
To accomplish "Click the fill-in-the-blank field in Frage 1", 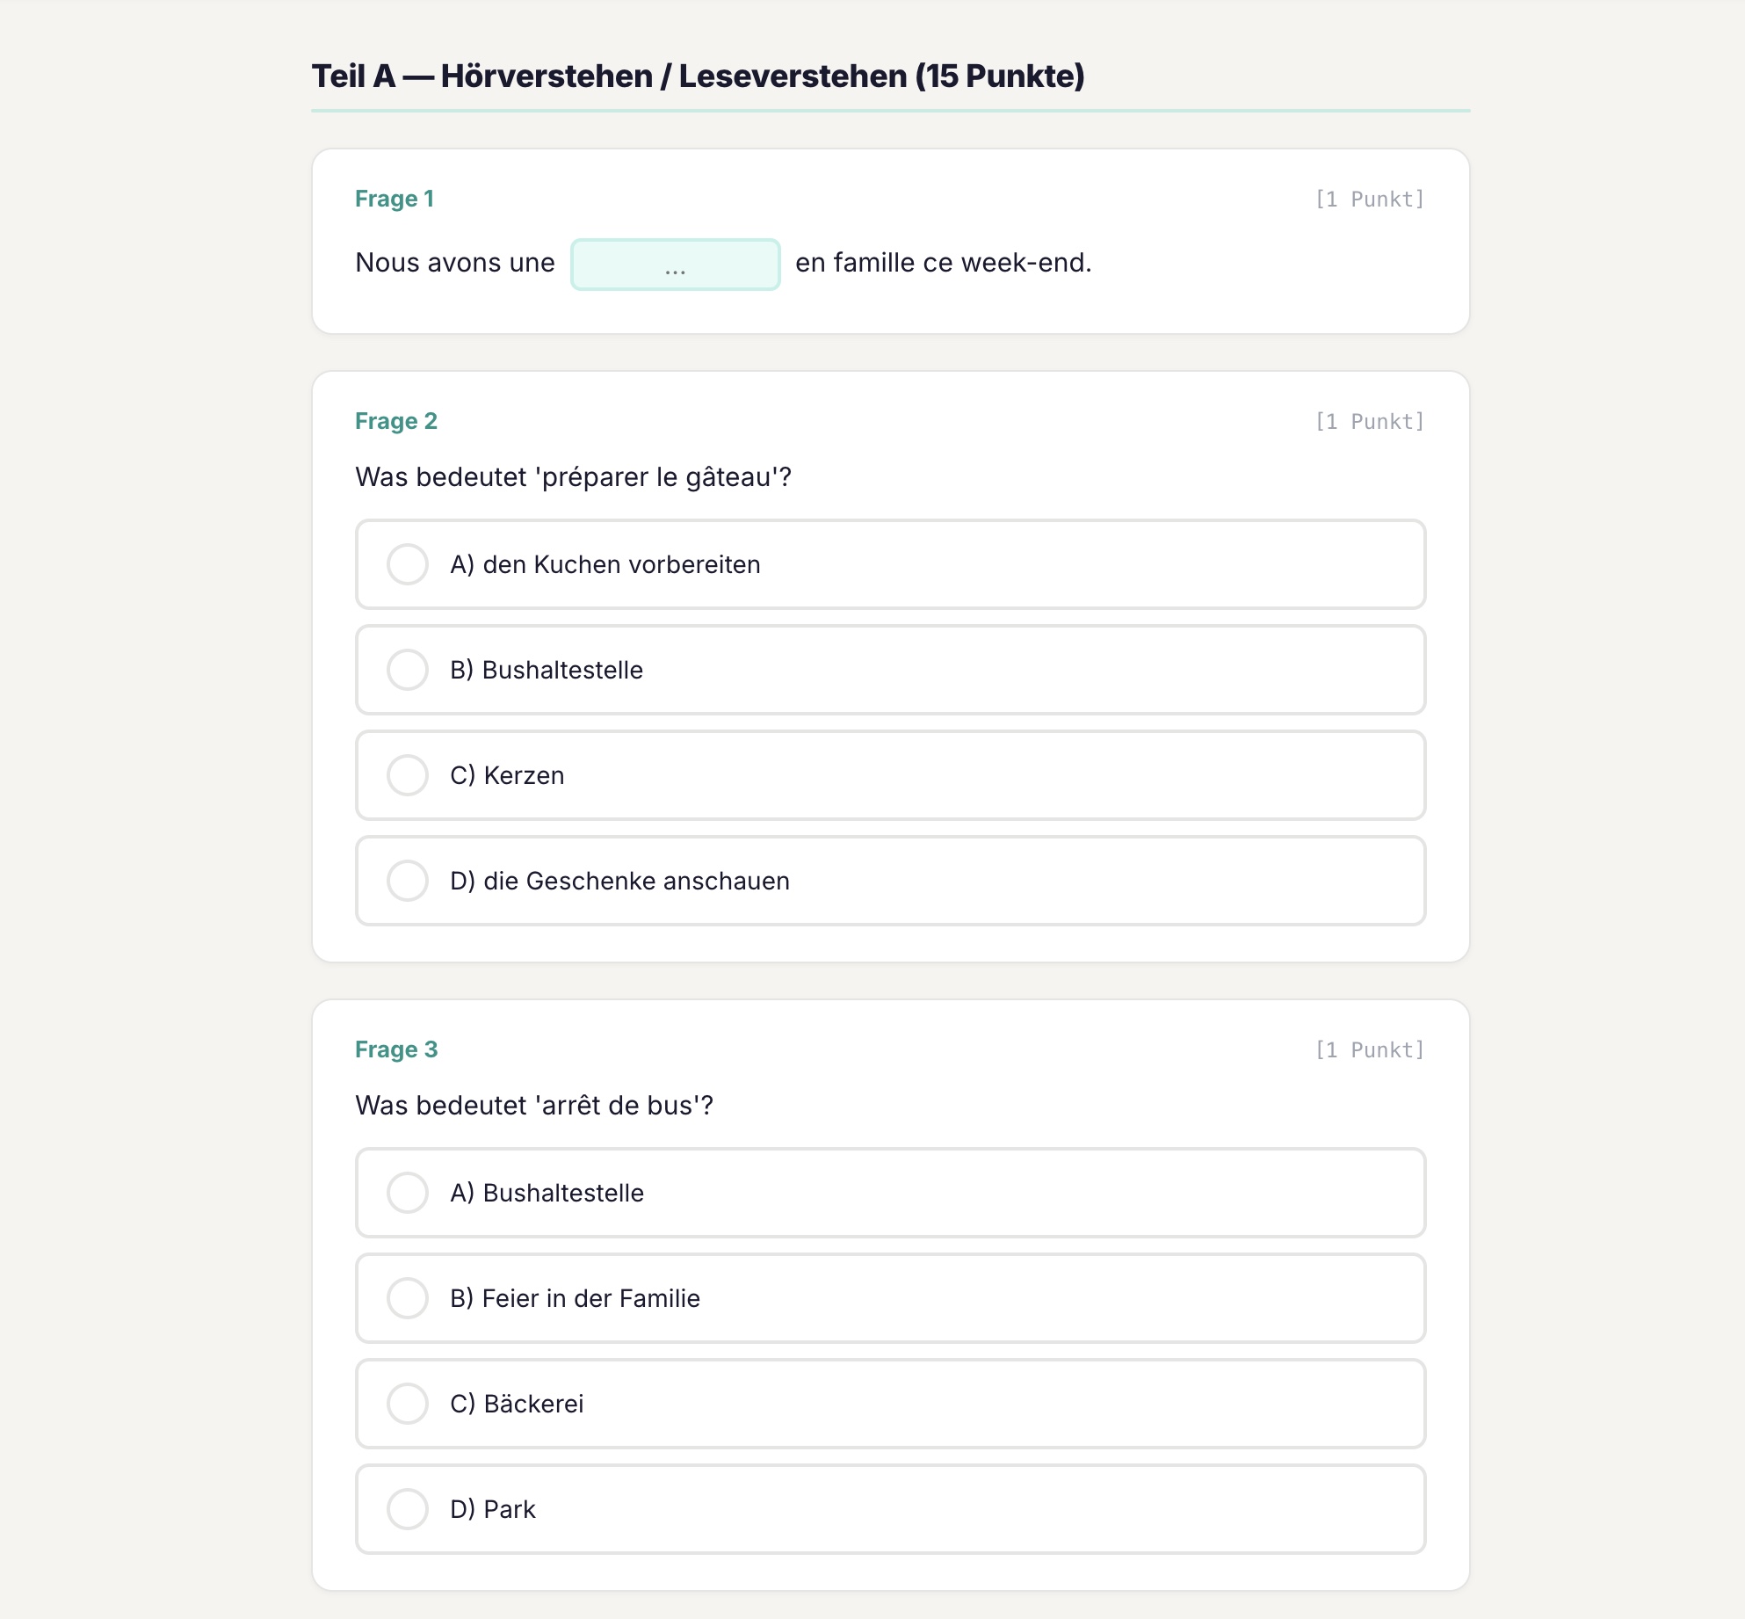I will 675,265.
